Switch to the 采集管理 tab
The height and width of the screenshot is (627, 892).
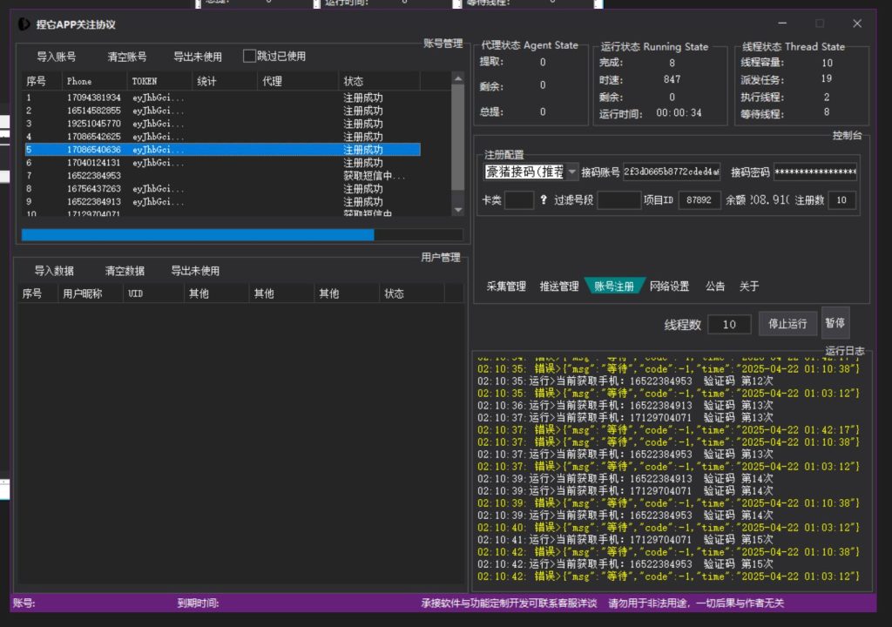pyautogui.click(x=506, y=286)
